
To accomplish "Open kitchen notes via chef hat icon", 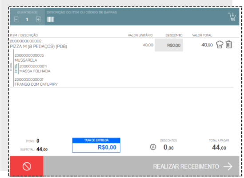I will pyautogui.click(x=220, y=45).
